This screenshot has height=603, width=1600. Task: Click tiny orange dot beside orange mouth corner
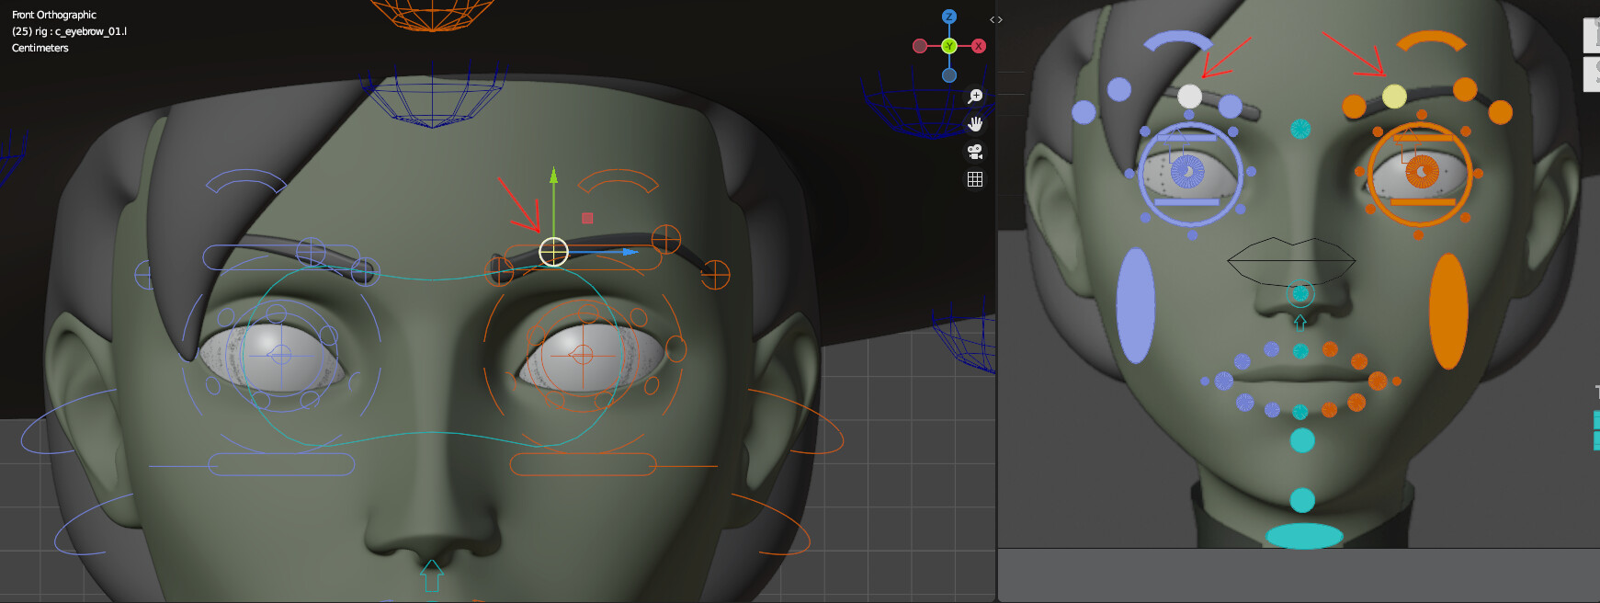coord(1397,381)
